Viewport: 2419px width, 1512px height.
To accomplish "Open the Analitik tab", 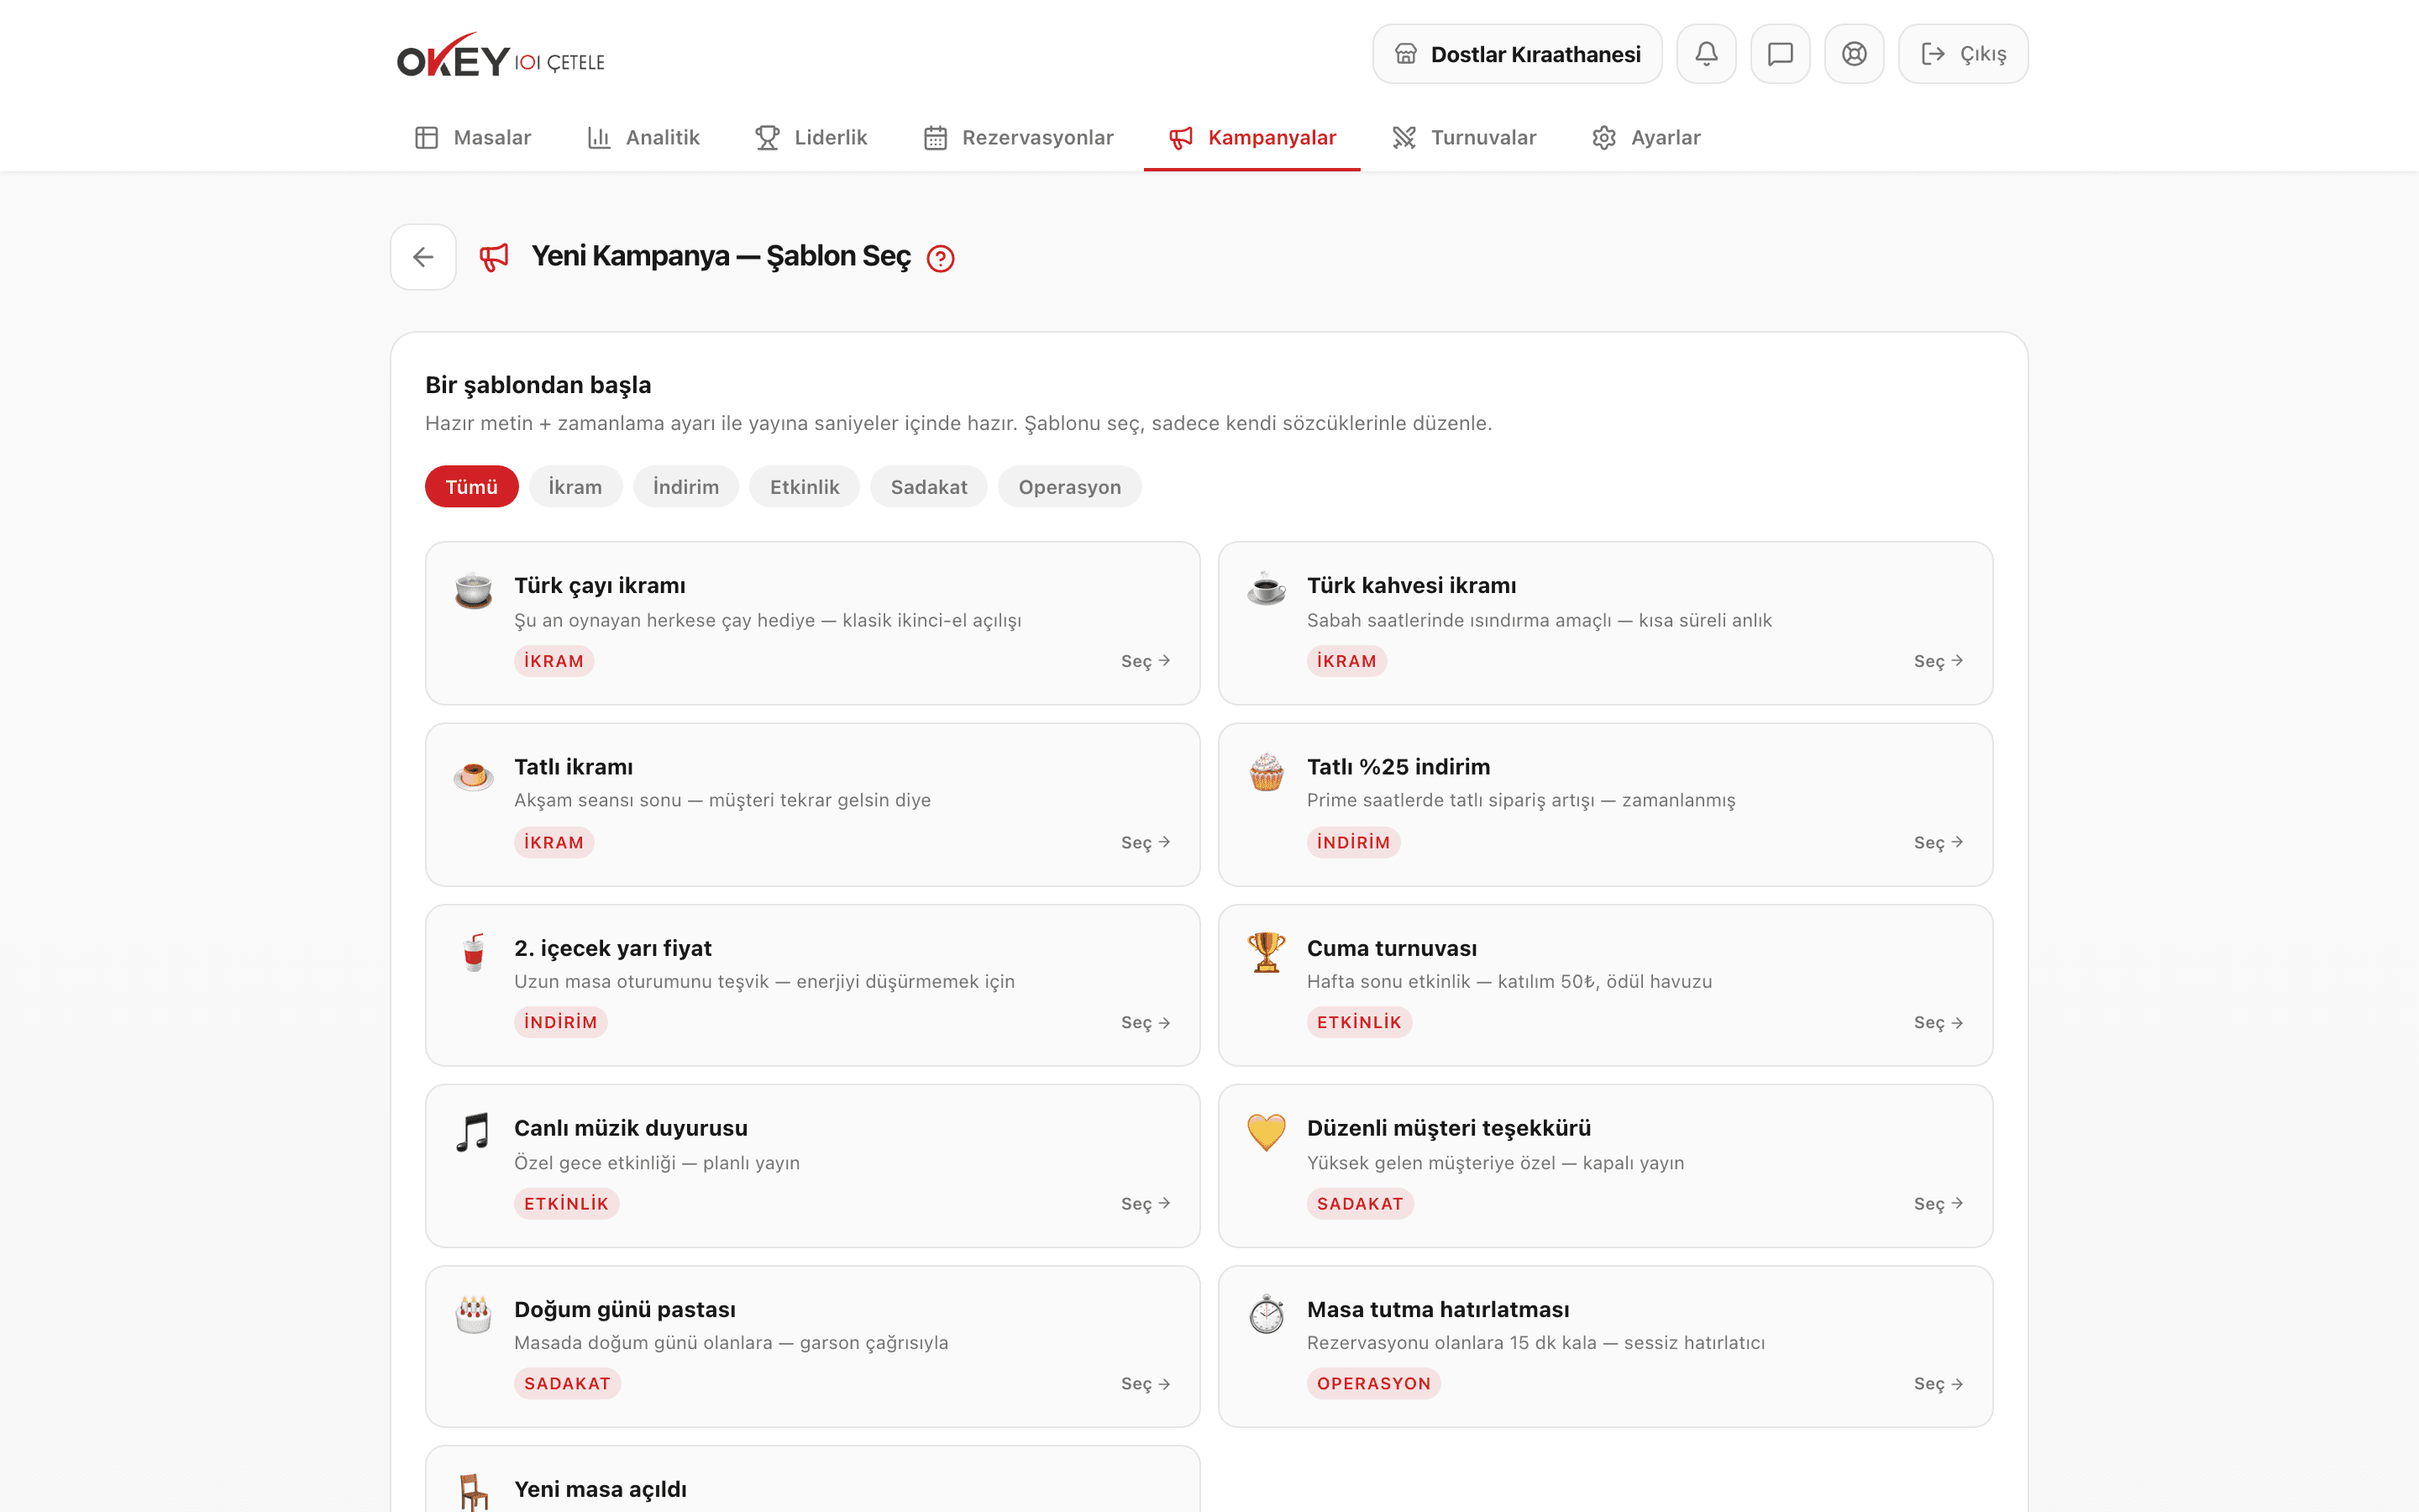I will 643,138.
